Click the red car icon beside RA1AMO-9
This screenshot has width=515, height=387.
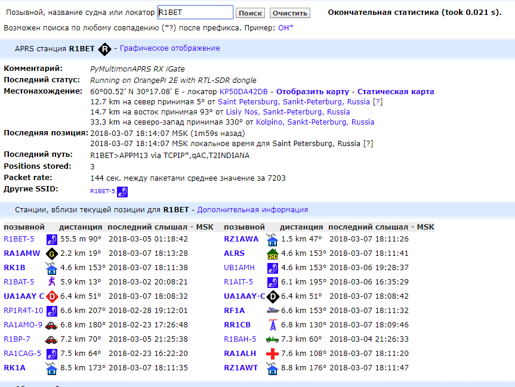pyautogui.click(x=52, y=325)
